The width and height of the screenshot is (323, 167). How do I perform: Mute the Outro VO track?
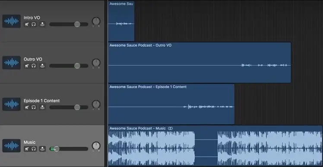point(27,66)
